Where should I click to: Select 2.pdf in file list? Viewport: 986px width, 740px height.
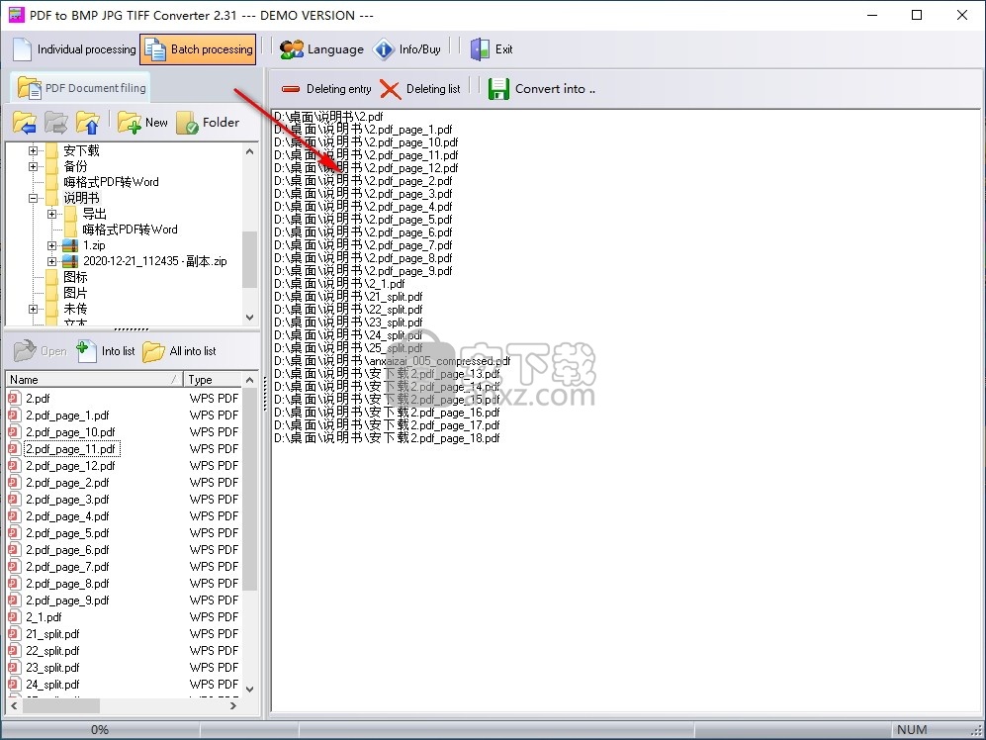click(x=38, y=399)
